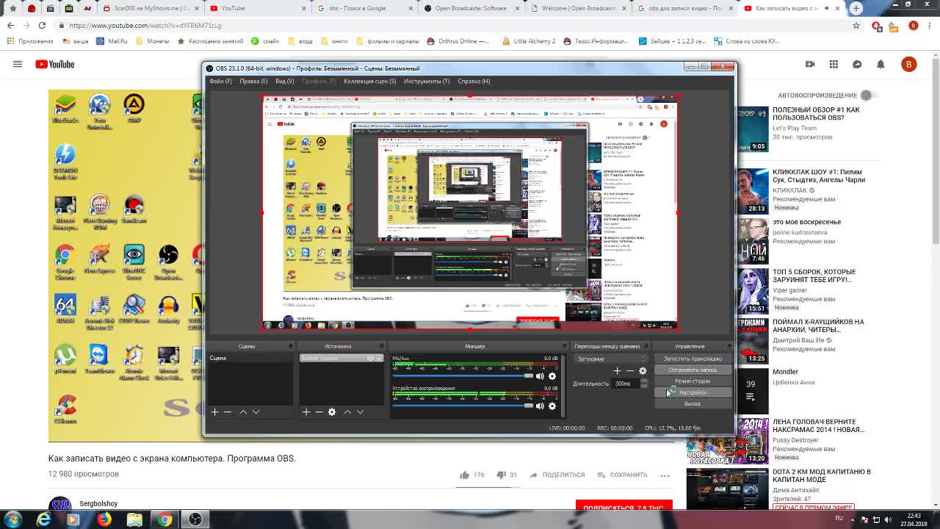Remove scene with the minus icon in Сцены panel
The image size is (940, 529).
(x=228, y=412)
